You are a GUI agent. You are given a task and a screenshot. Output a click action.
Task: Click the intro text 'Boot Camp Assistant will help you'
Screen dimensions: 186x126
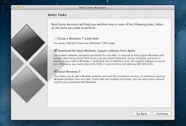107,26
